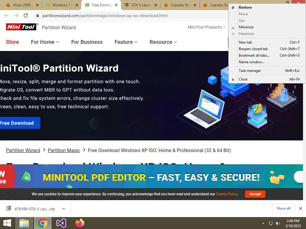Choose Name window menu entry
This screenshot has height=229, width=306.
click(267, 62)
